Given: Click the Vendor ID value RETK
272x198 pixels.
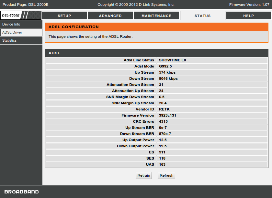Looking at the screenshot, I should click(164, 109).
